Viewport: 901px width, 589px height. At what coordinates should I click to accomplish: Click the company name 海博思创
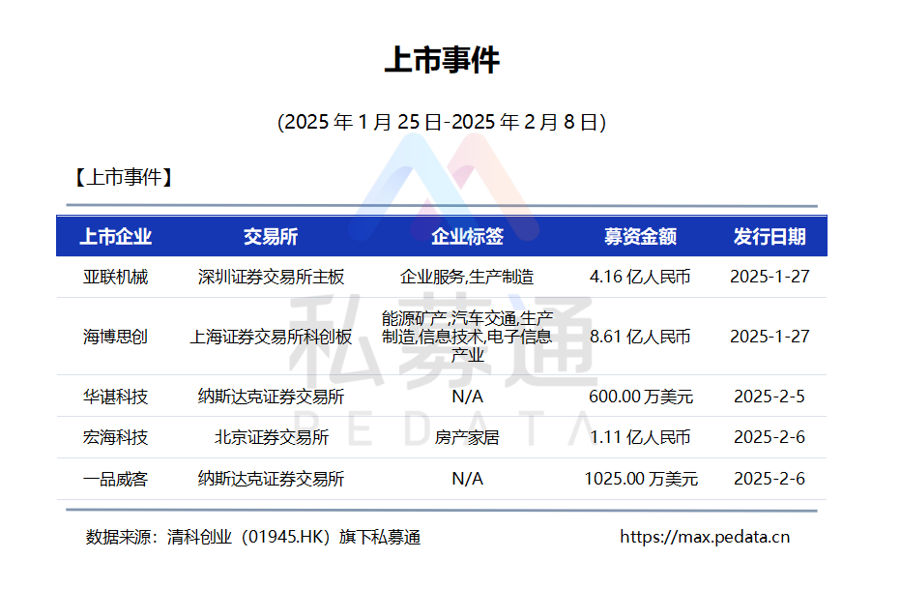click(x=115, y=337)
